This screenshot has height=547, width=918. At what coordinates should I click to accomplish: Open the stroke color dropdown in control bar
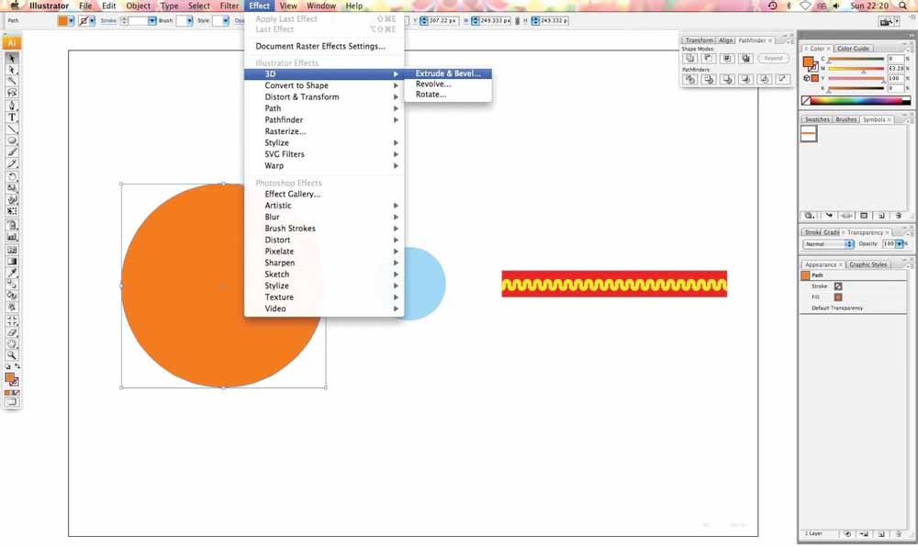tap(92, 20)
